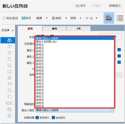Toggle the 連名2 checkbox
This screenshot has height=124, width=125.
[119, 56]
